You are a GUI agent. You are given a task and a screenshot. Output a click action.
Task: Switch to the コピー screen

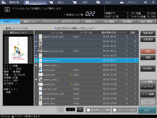pyautogui.click(x=106, y=2)
